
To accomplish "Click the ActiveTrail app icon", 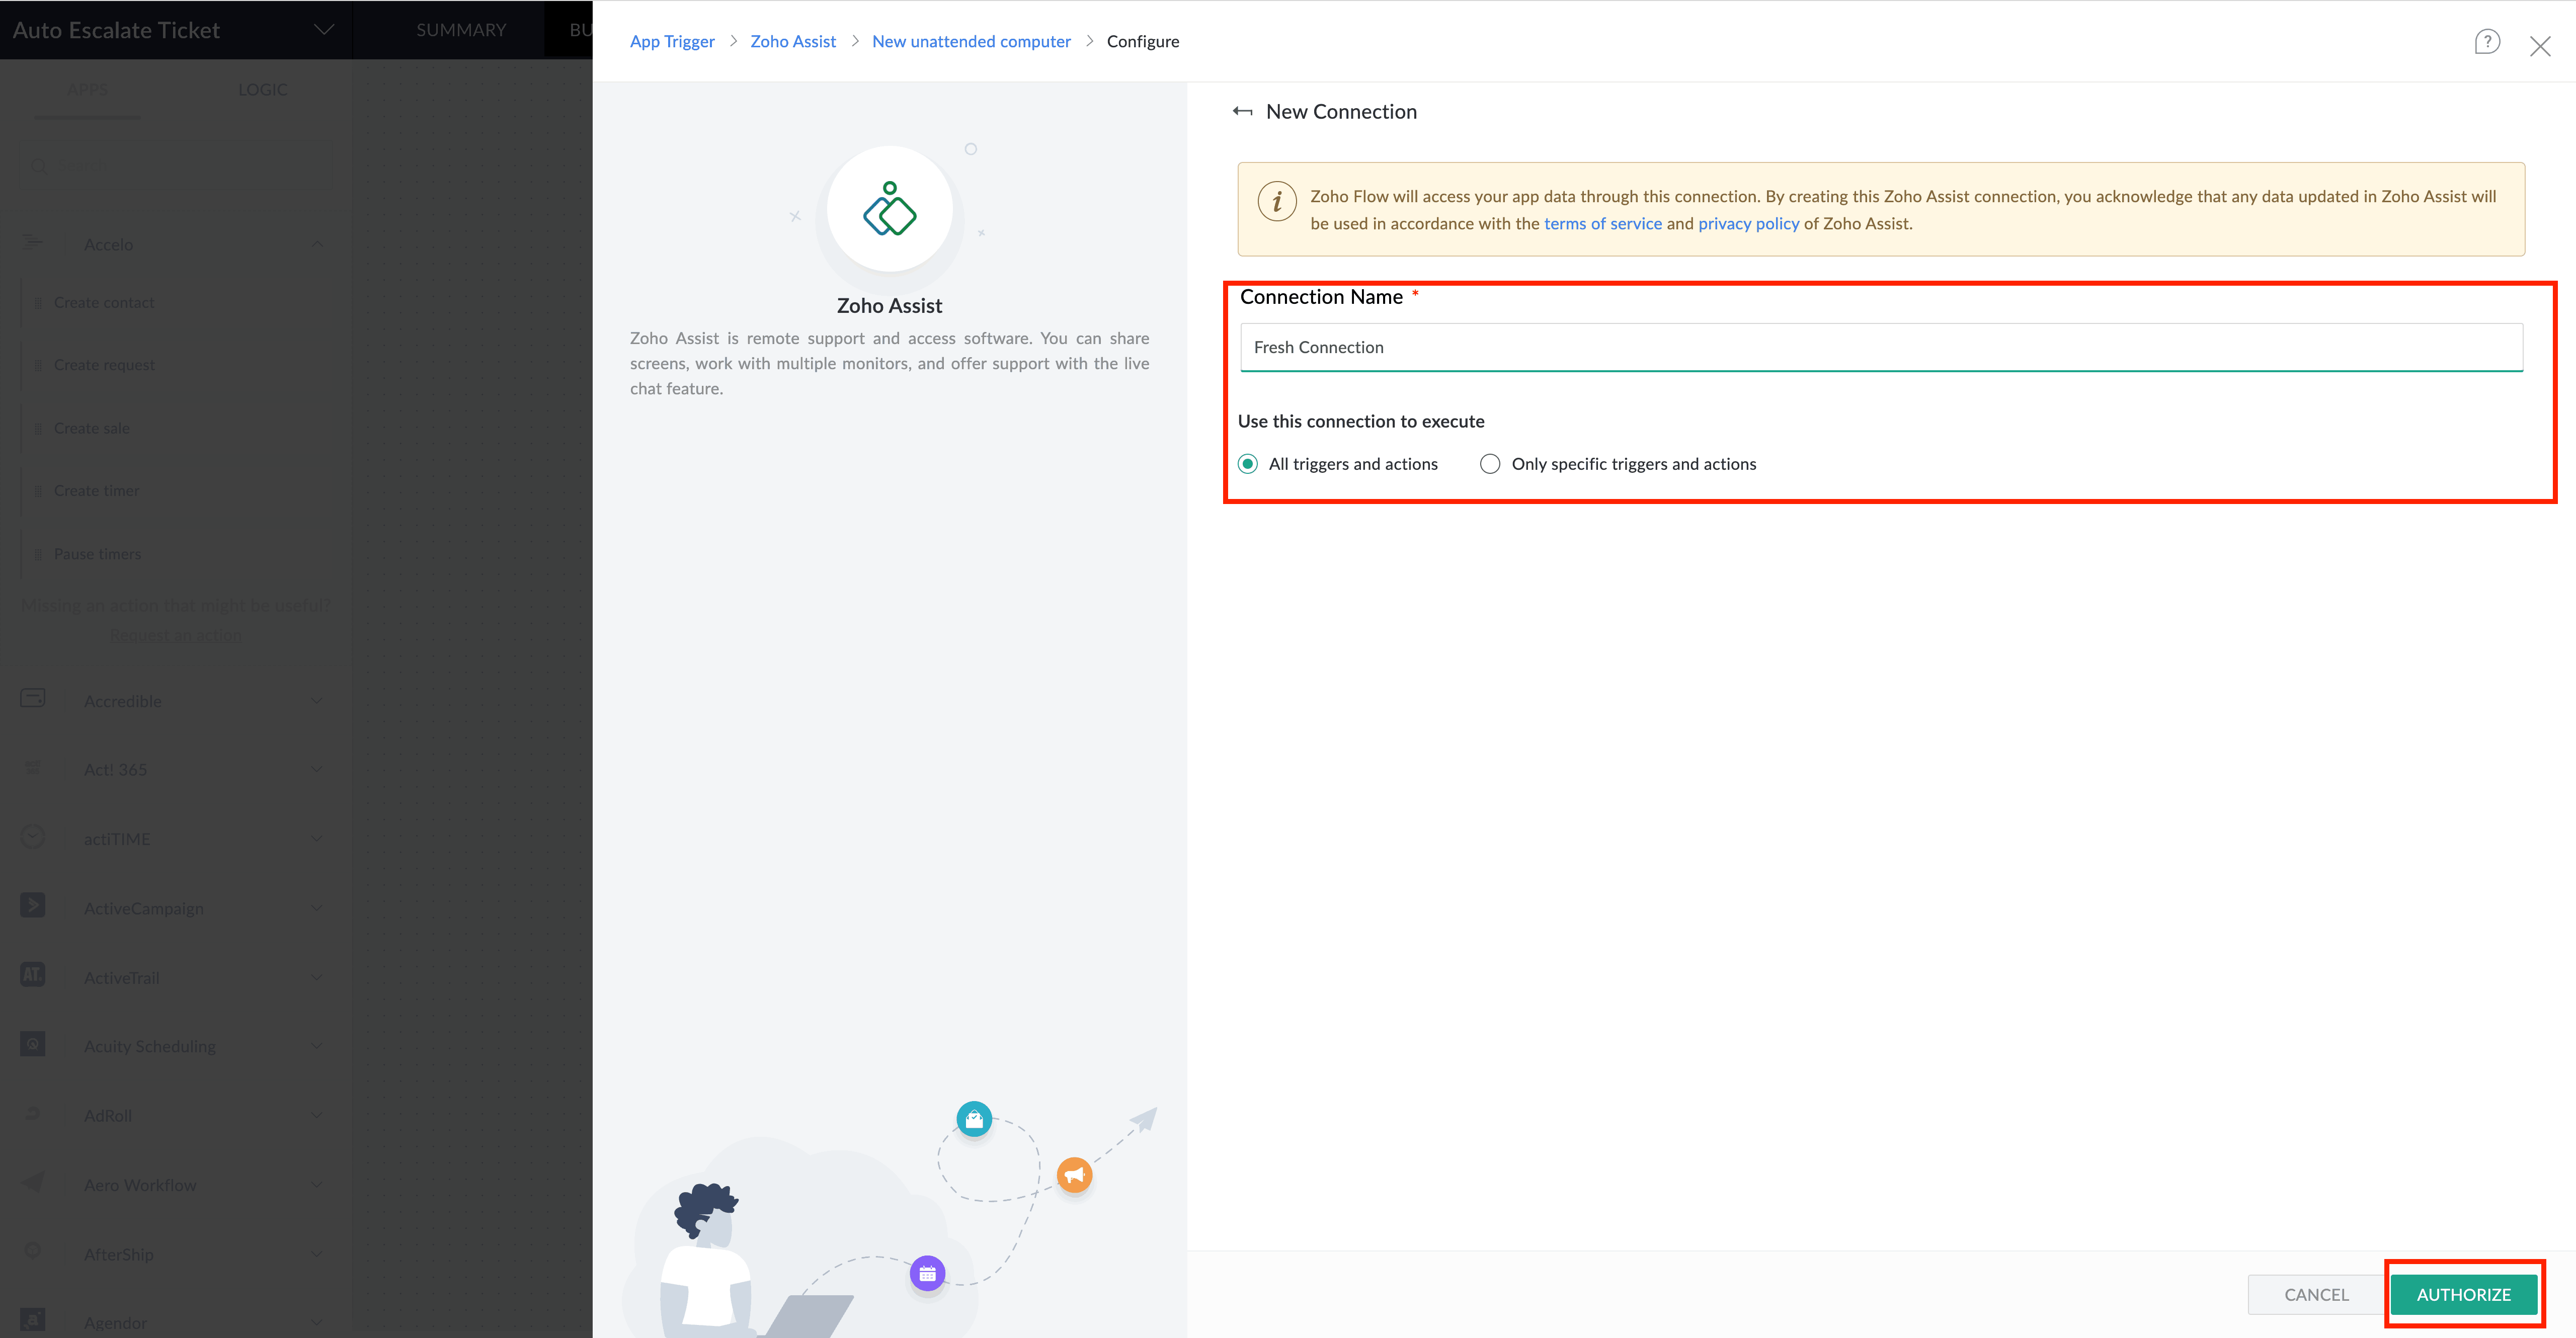I will 33,975.
